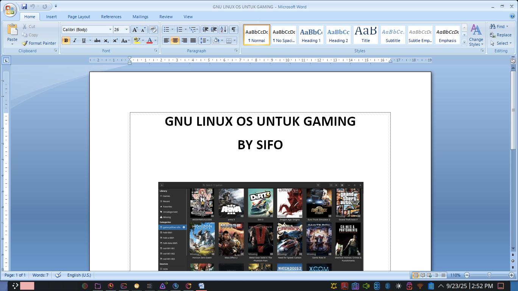Open the View tab
Viewport: 518px width, 291px height.
coord(188,17)
